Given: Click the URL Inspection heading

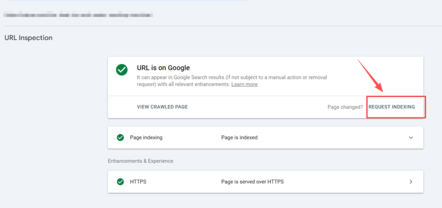Looking at the screenshot, I should click(28, 38).
